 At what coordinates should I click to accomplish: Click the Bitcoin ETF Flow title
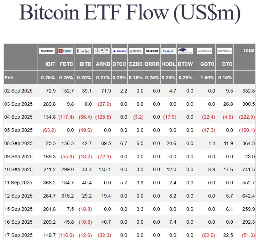[130, 13]
